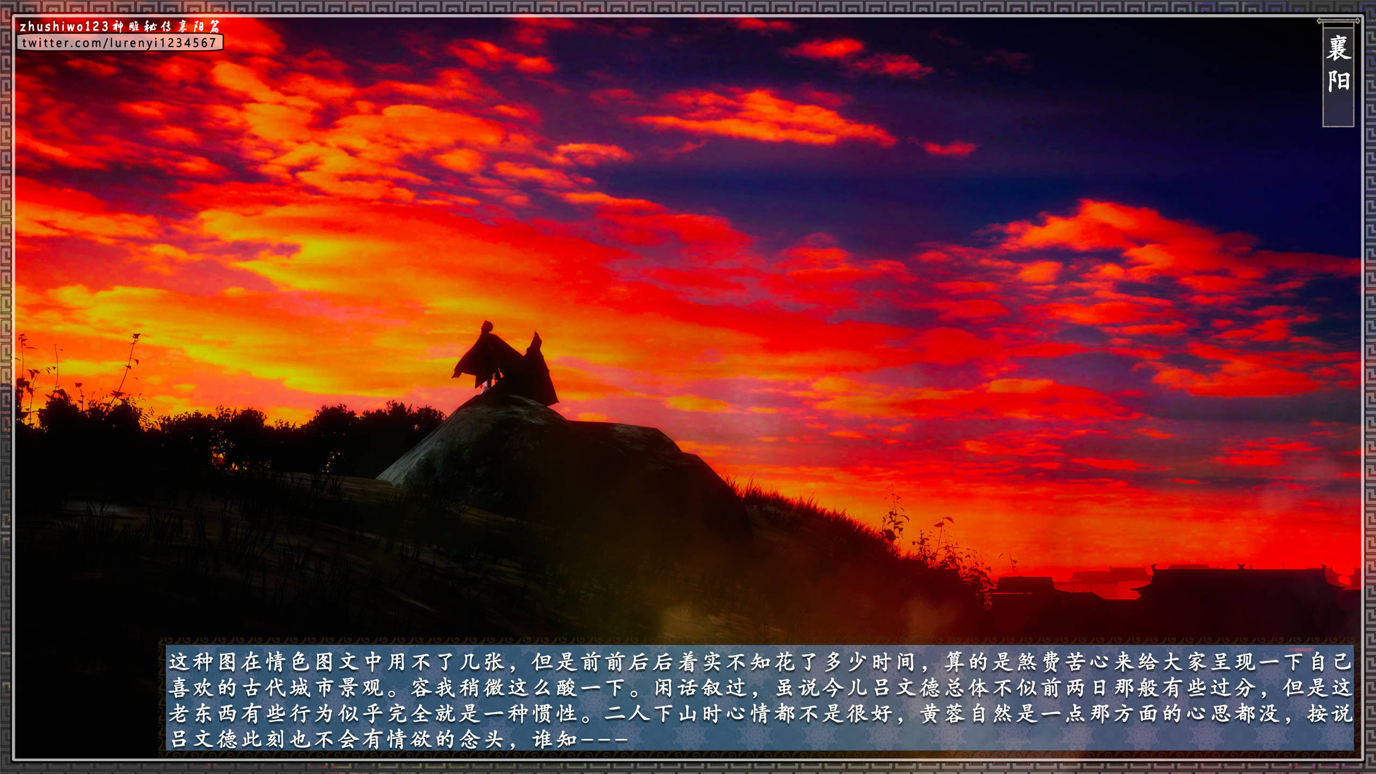This screenshot has width=1376, height=774.
Task: Click the 襄 character on the banner
Action: tap(1338, 49)
